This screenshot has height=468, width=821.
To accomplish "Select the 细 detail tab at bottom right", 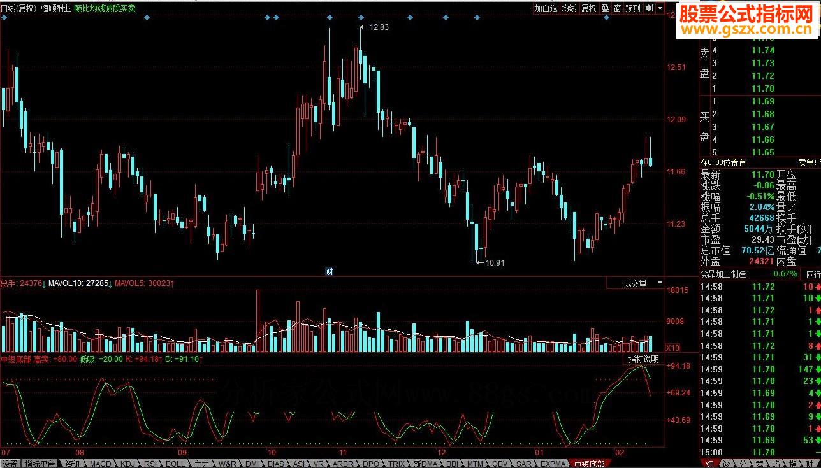I will (709, 464).
